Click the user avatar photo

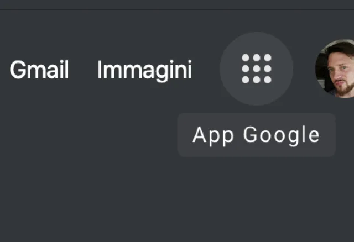click(x=336, y=69)
